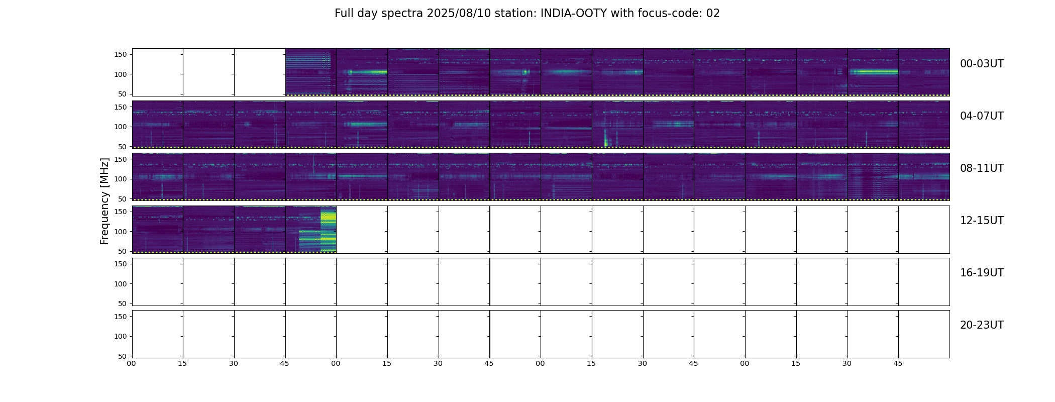Click the empty 13:00 UT panel after saturated panel
The height and width of the screenshot is (402, 1055).
coord(362,229)
